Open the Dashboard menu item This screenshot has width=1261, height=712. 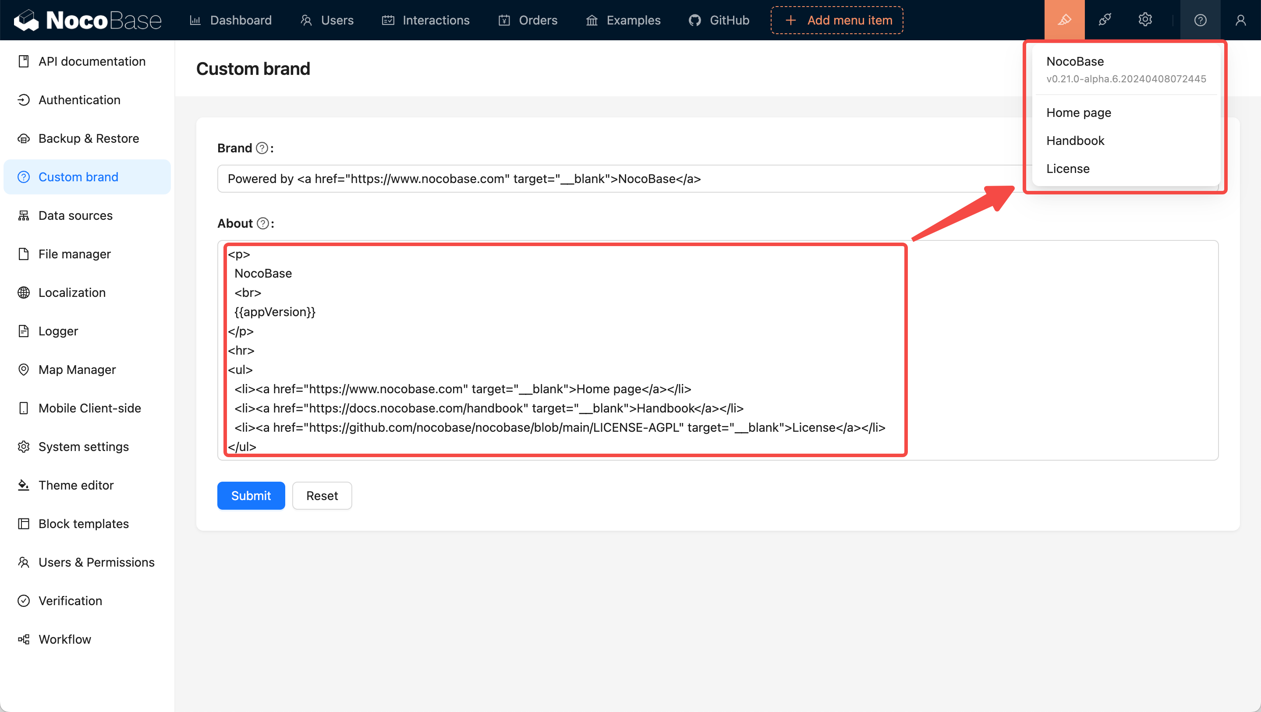pos(230,20)
